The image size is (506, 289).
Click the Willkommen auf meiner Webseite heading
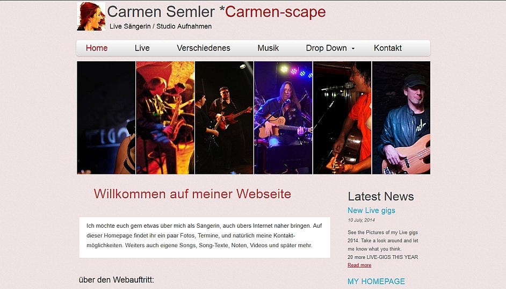point(192,194)
